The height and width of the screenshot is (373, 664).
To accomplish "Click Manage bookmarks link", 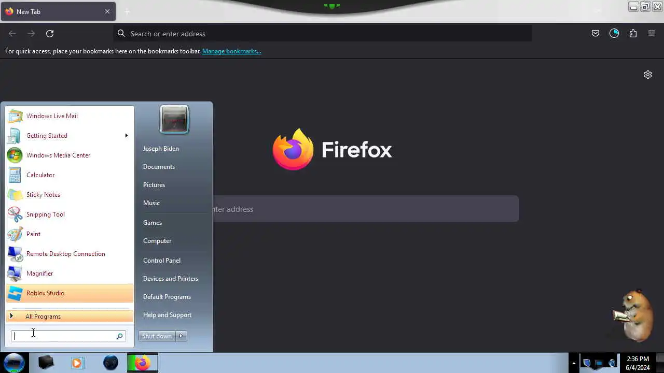I will [232, 51].
